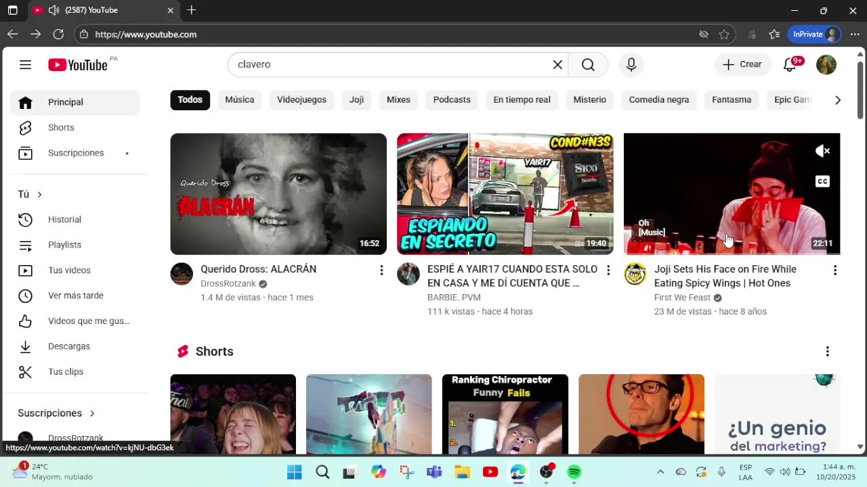This screenshot has width=867, height=487.
Task: Expand the Tú section
Action: 30,194
